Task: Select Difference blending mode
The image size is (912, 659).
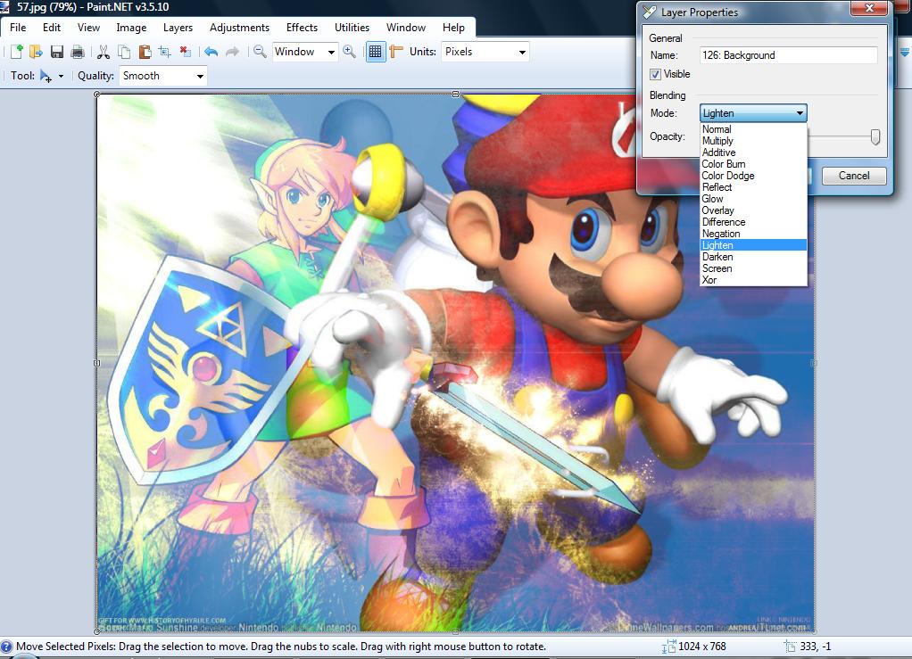Action: coord(754,222)
